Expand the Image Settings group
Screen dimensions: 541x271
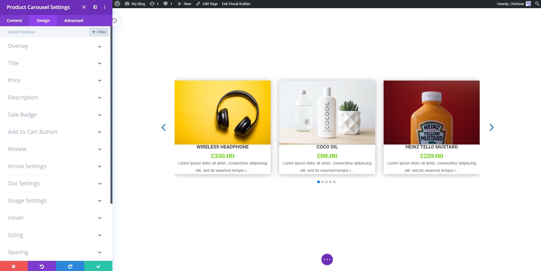point(55,201)
